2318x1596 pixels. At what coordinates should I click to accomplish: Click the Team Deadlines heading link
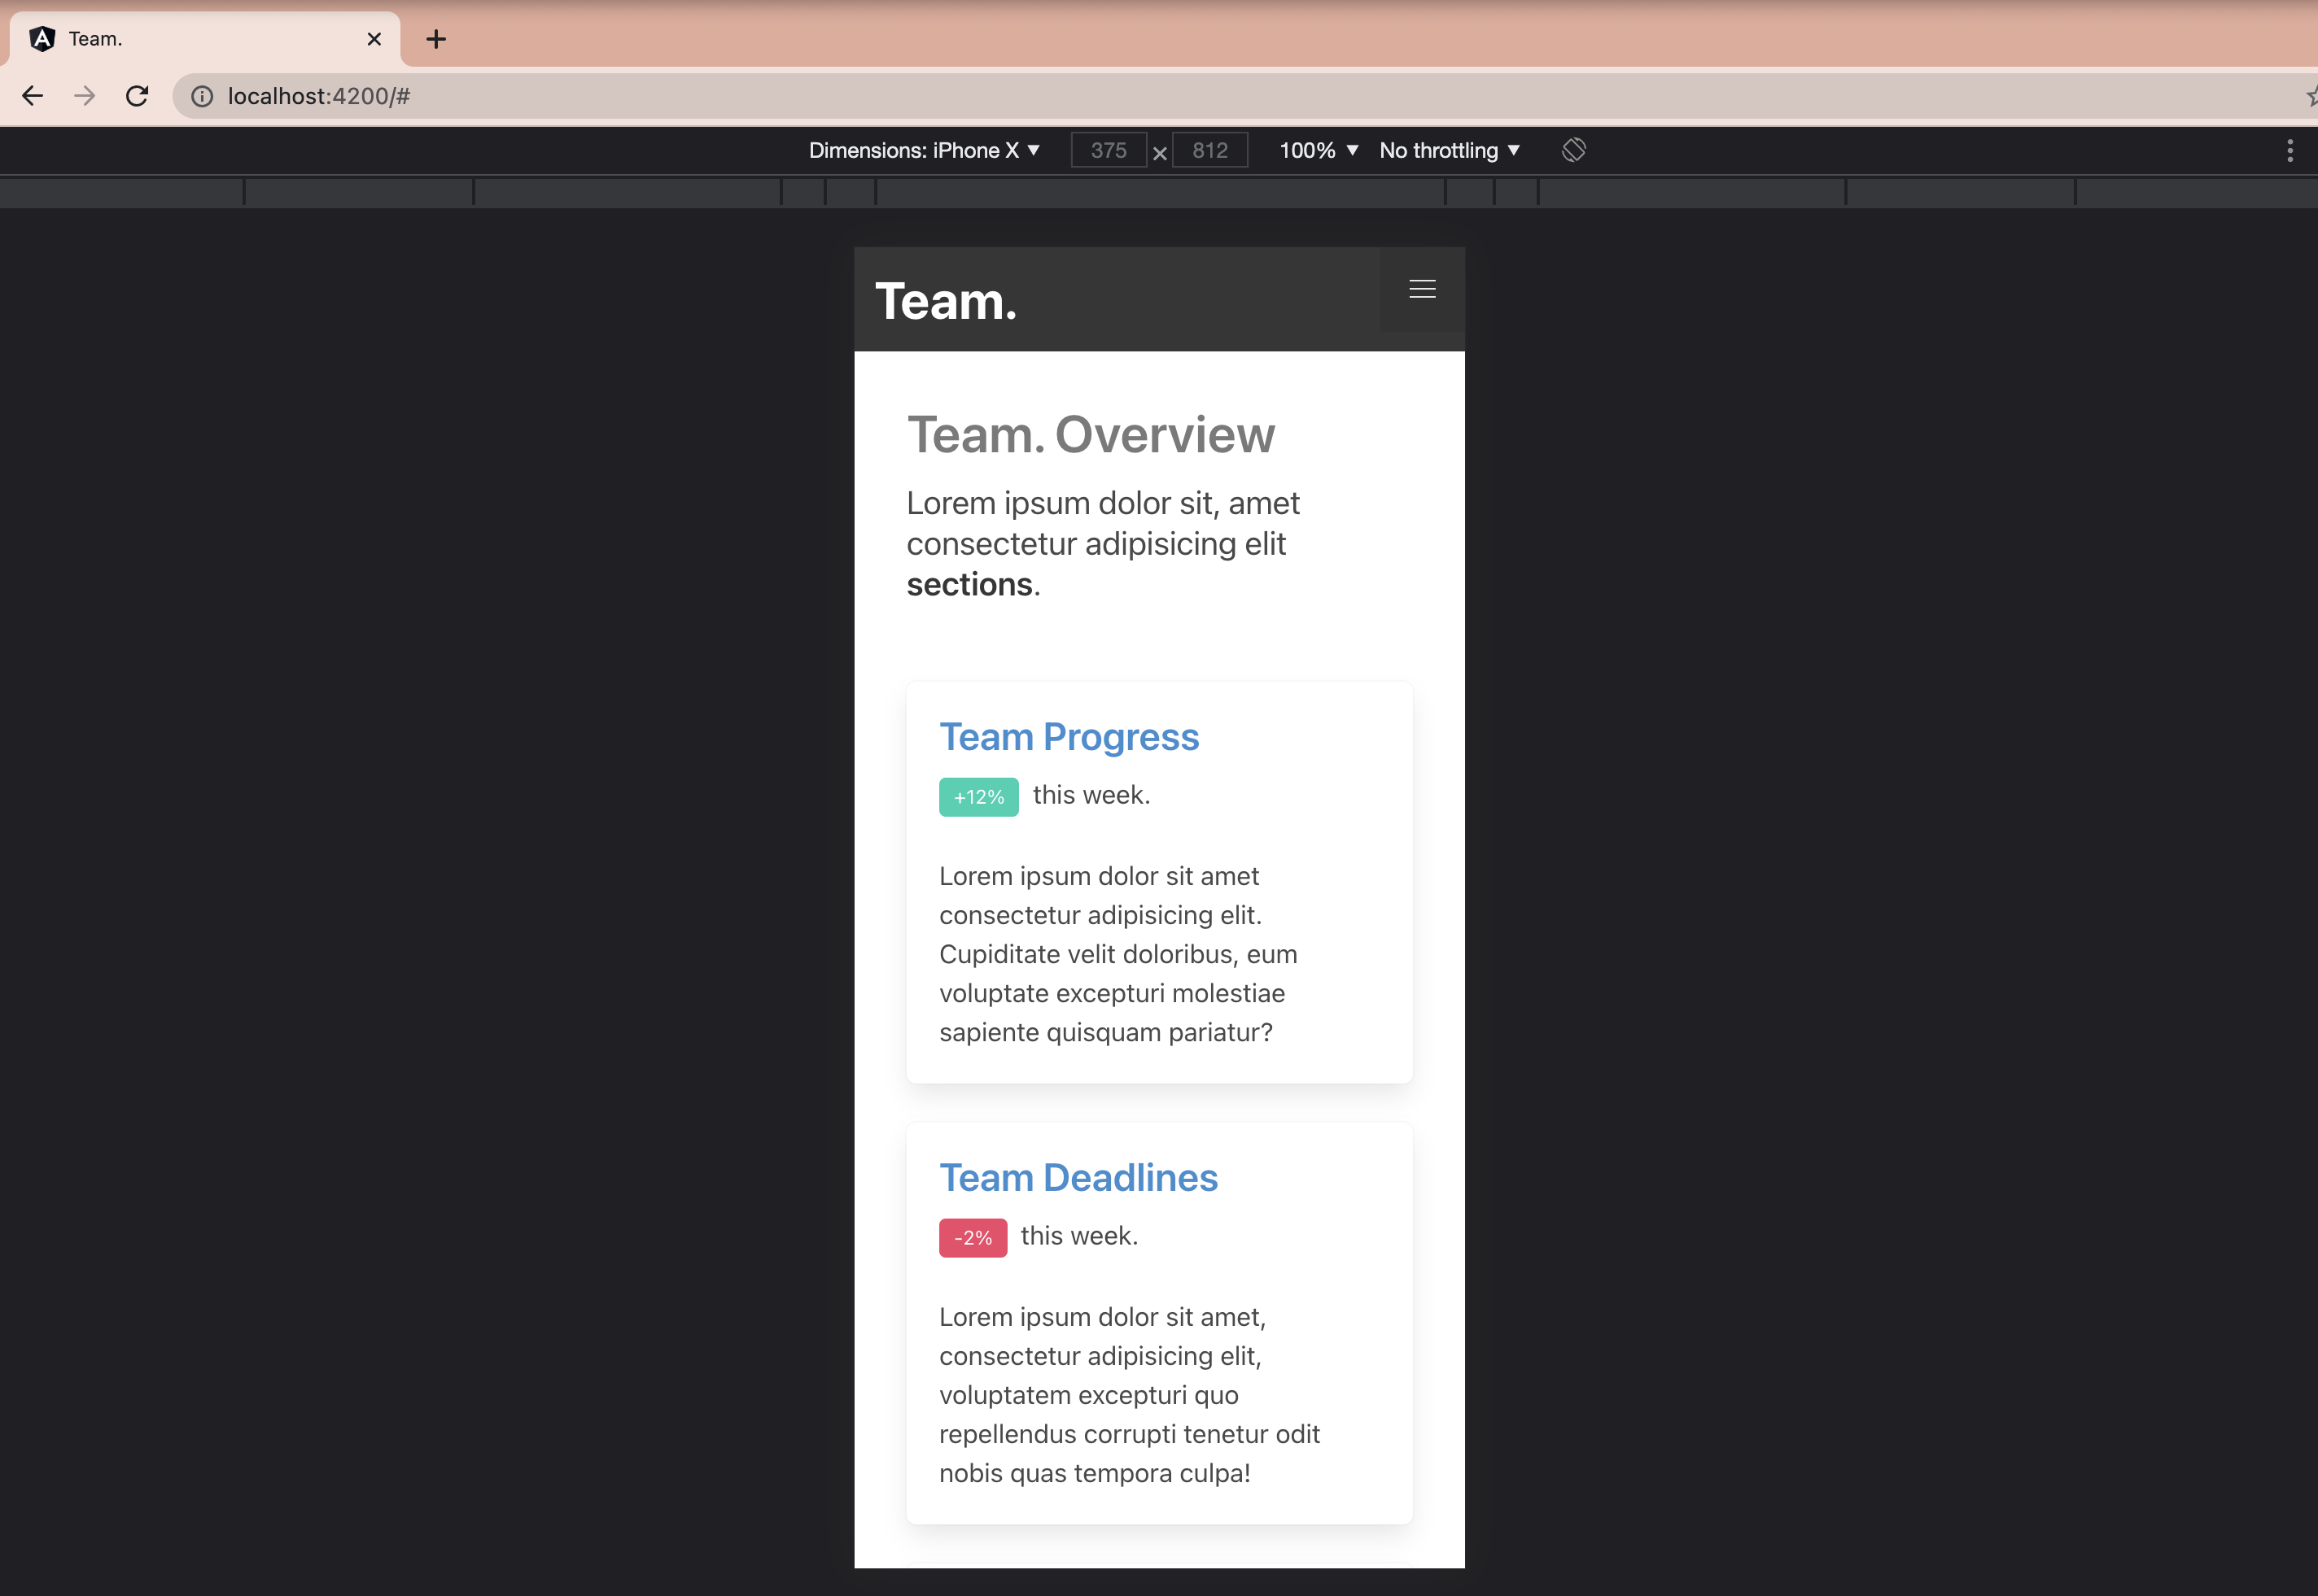1078,1178
